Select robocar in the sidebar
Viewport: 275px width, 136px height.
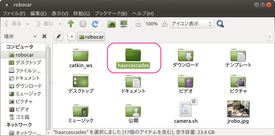click(23, 55)
